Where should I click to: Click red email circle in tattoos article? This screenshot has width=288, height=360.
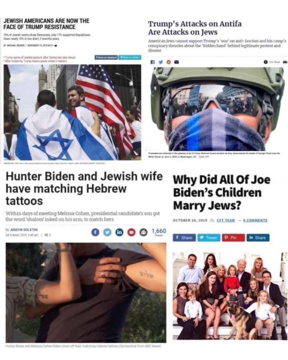pos(132,232)
